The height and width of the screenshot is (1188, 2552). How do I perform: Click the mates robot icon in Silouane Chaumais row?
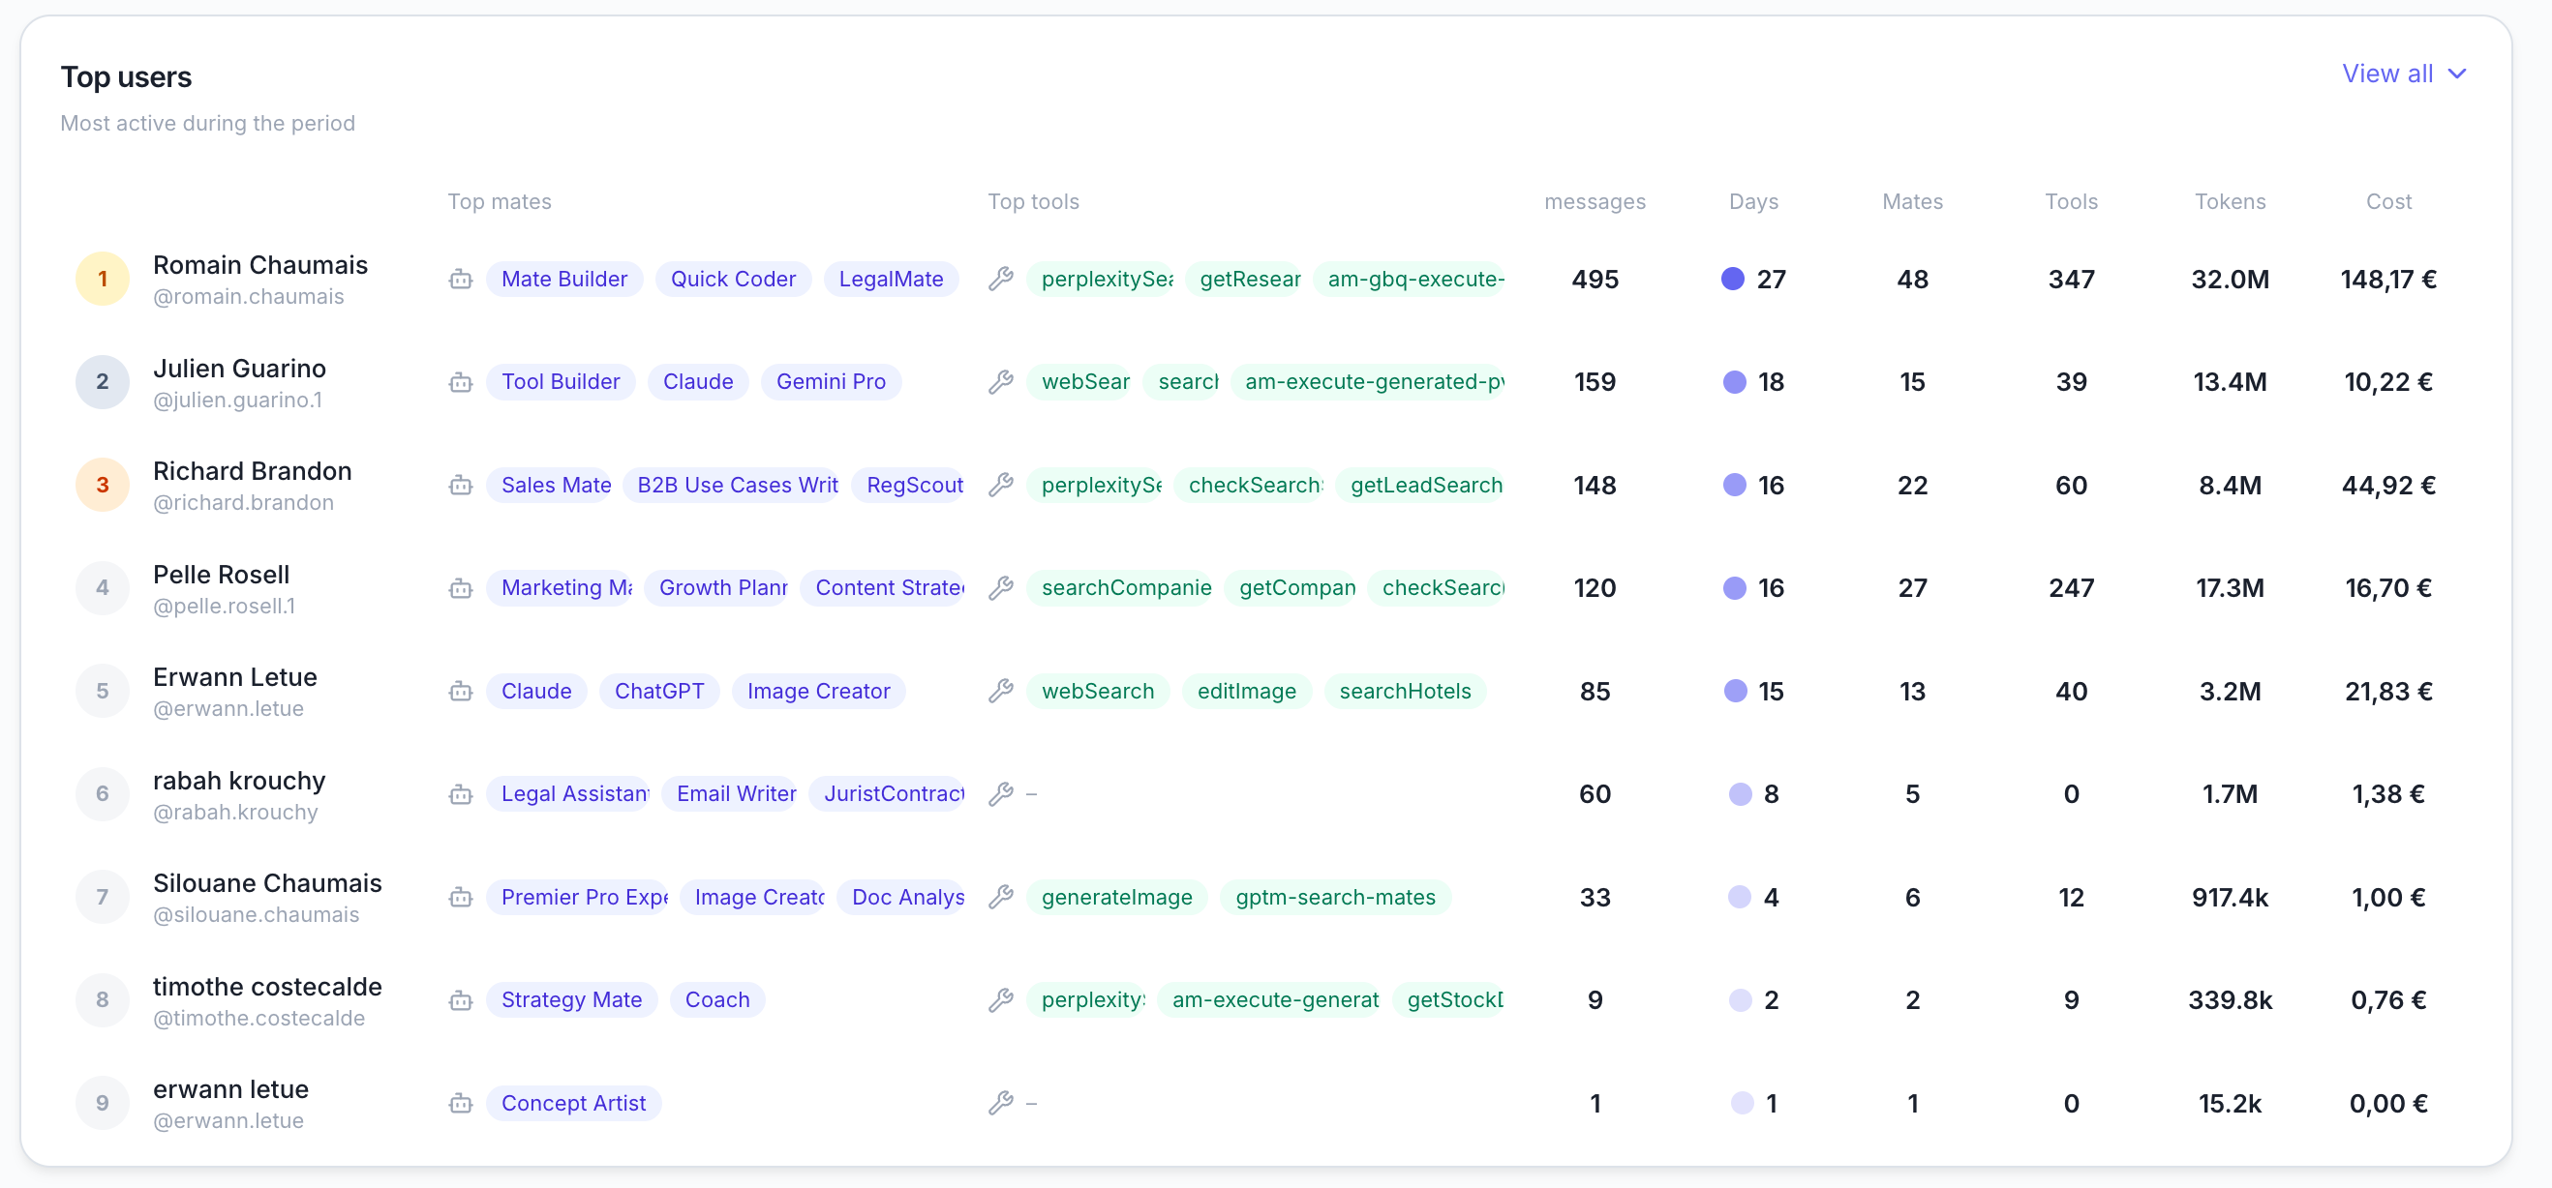pos(461,897)
